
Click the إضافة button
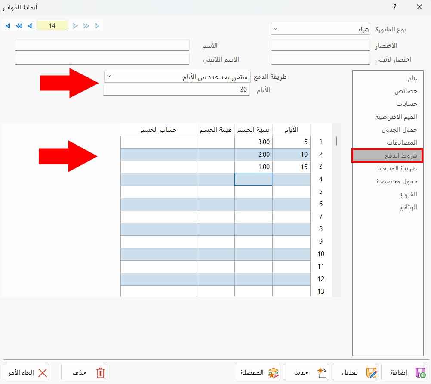[404, 372]
